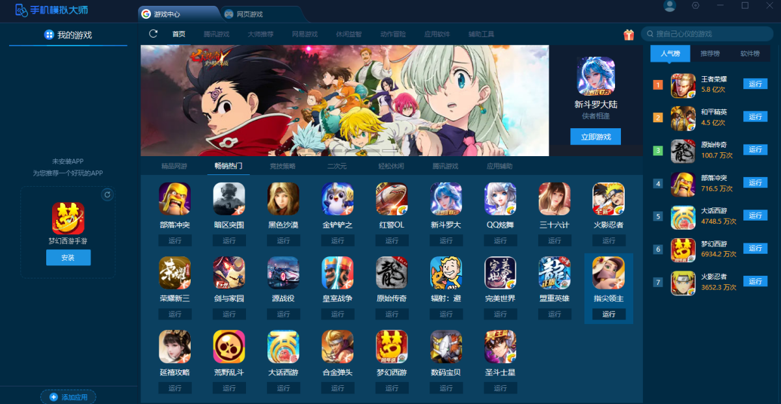Install 梦幻西游手游 with 安装 button
The height and width of the screenshot is (404, 781).
tap(68, 258)
